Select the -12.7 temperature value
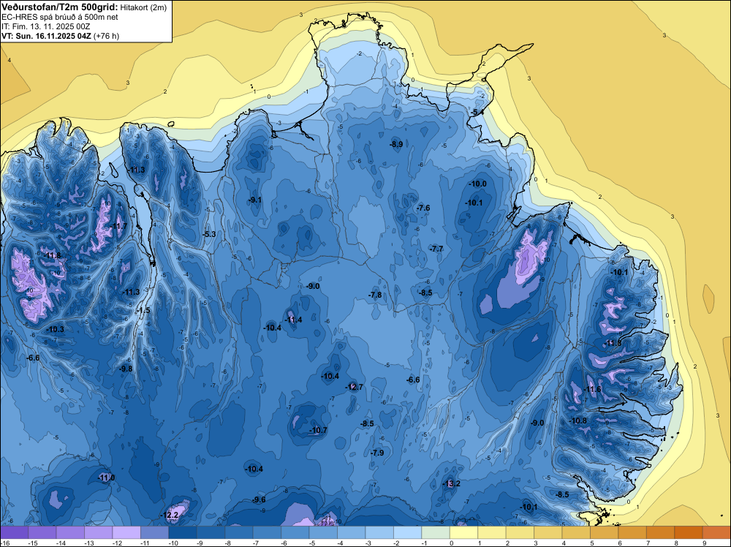Viewport: 731px width, 547px height. pos(354,387)
